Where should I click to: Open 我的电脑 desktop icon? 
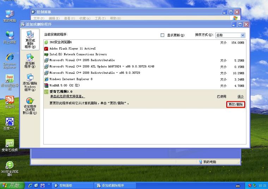10,16
